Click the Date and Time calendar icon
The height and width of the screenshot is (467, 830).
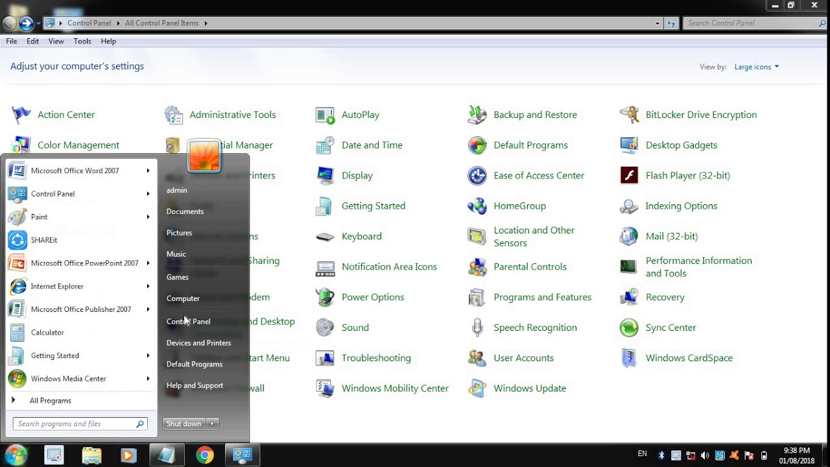pos(325,145)
